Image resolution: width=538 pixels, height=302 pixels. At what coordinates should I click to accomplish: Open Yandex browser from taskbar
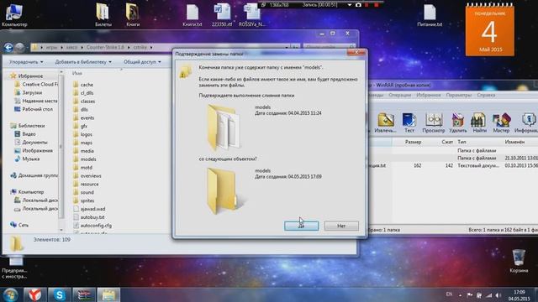click(x=34, y=294)
